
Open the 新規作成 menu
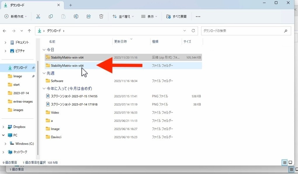15,17
